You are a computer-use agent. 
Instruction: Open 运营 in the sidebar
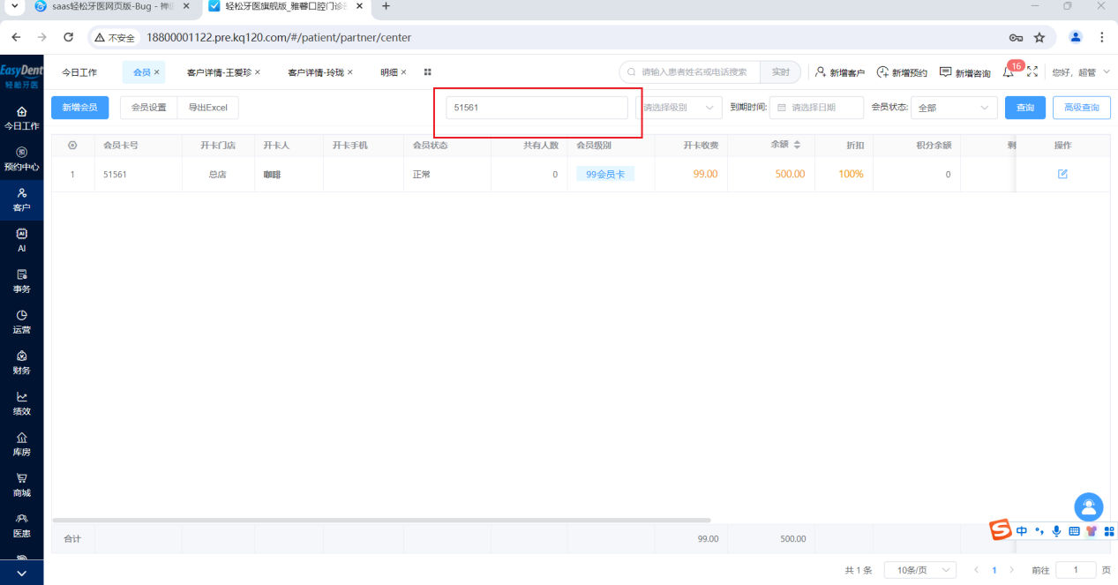click(21, 321)
